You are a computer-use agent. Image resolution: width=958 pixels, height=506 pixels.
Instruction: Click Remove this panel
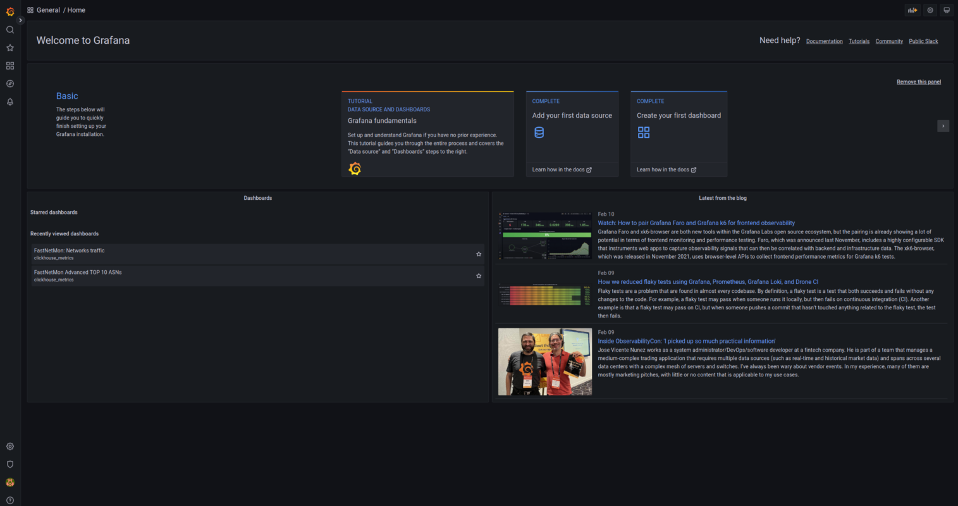coord(918,81)
